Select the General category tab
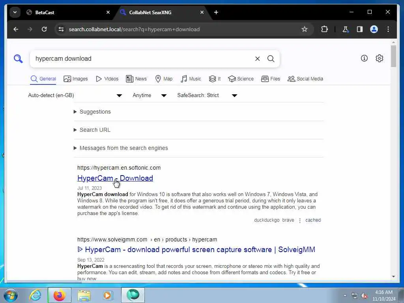The height and width of the screenshot is (303, 404). [43, 79]
